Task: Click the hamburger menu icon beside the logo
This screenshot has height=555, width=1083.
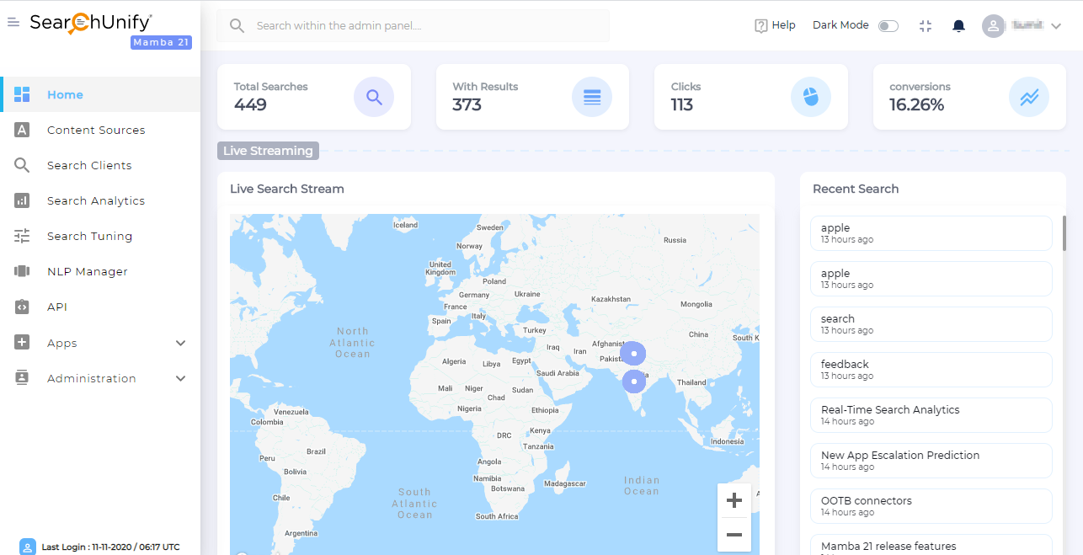Action: pos(13,23)
